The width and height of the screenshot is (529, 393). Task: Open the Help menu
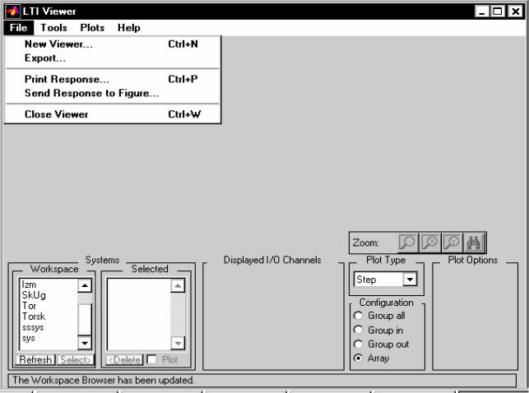tap(129, 28)
